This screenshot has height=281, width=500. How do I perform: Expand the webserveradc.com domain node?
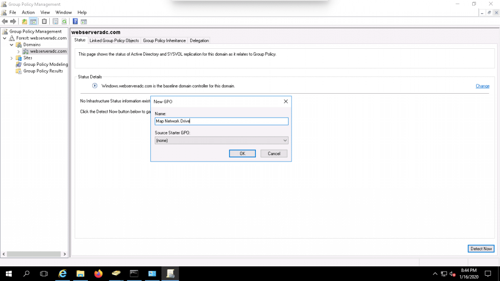18,51
